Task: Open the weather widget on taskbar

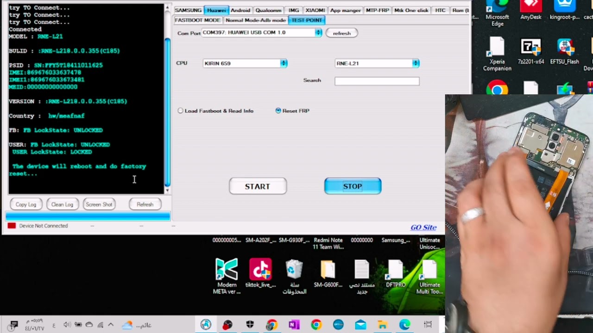Action: (x=136, y=325)
